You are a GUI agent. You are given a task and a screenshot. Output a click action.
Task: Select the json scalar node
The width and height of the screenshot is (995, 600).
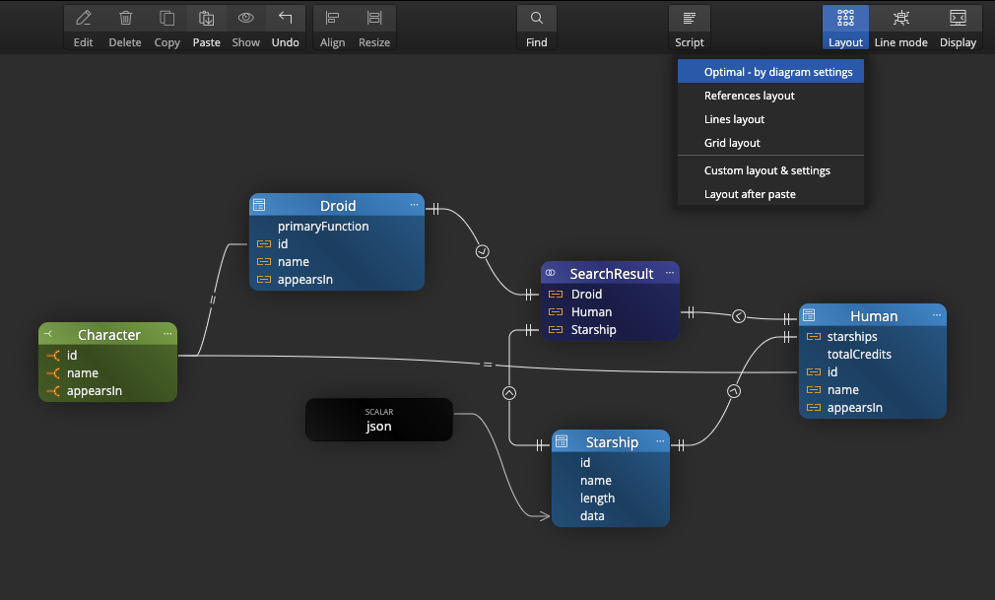click(379, 420)
